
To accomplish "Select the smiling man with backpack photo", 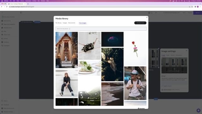I will tap(135, 83).
